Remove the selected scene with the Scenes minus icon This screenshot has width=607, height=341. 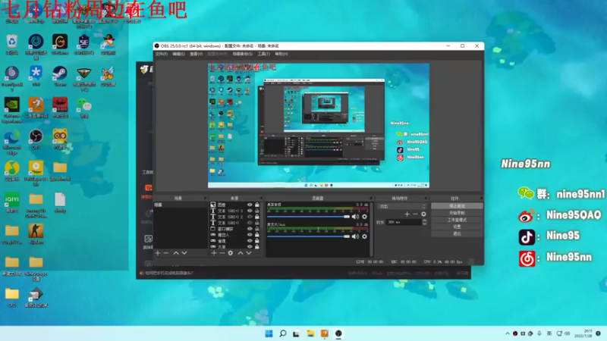166,253
